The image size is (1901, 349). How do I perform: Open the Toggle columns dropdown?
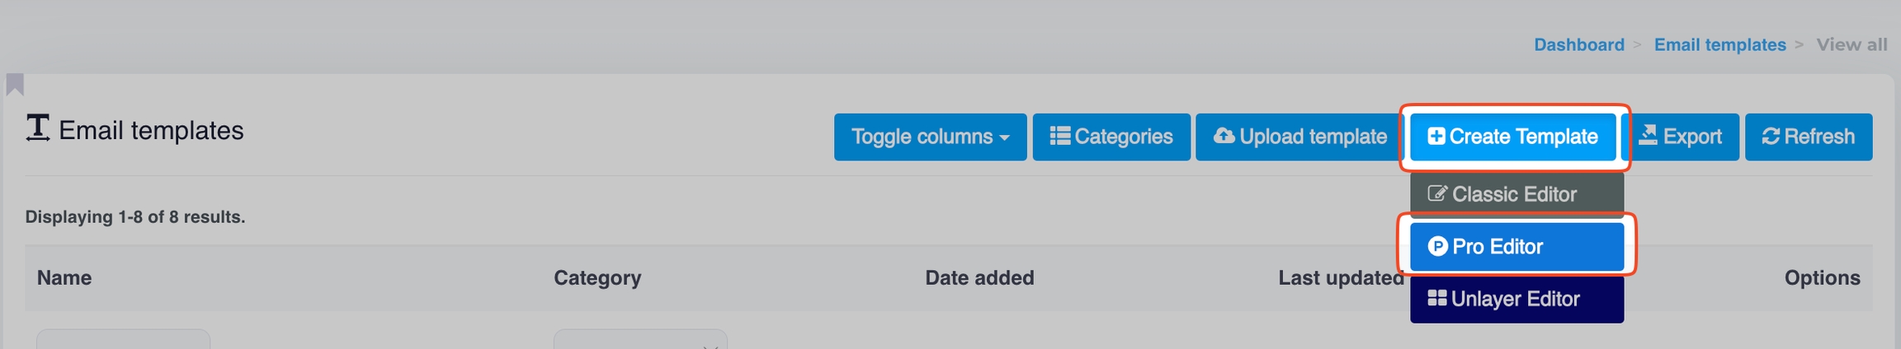(x=930, y=137)
